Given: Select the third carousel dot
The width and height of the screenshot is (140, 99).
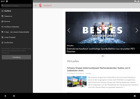Looking at the screenshot, I should tap(104, 56).
